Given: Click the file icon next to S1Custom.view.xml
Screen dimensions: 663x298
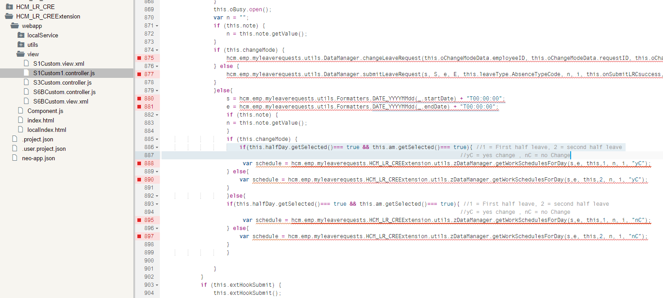Looking at the screenshot, I should pos(26,63).
